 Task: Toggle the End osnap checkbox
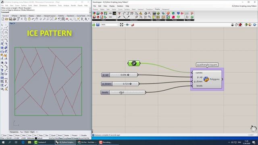tap(2, 135)
